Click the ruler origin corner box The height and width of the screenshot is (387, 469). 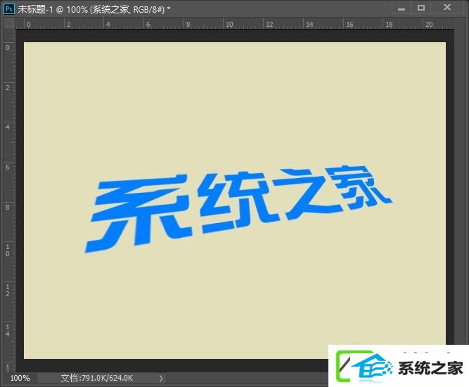click(9, 24)
